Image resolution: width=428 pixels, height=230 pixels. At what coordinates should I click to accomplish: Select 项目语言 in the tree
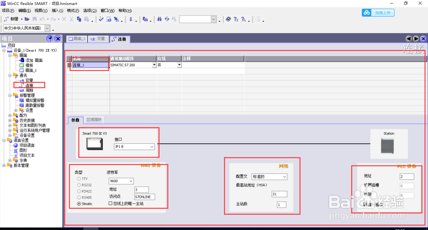pyautogui.click(x=27, y=146)
